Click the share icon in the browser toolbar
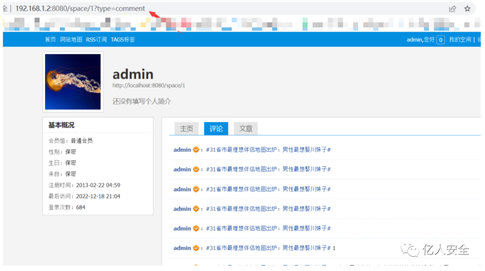The height and width of the screenshot is (271, 485). 453,8
